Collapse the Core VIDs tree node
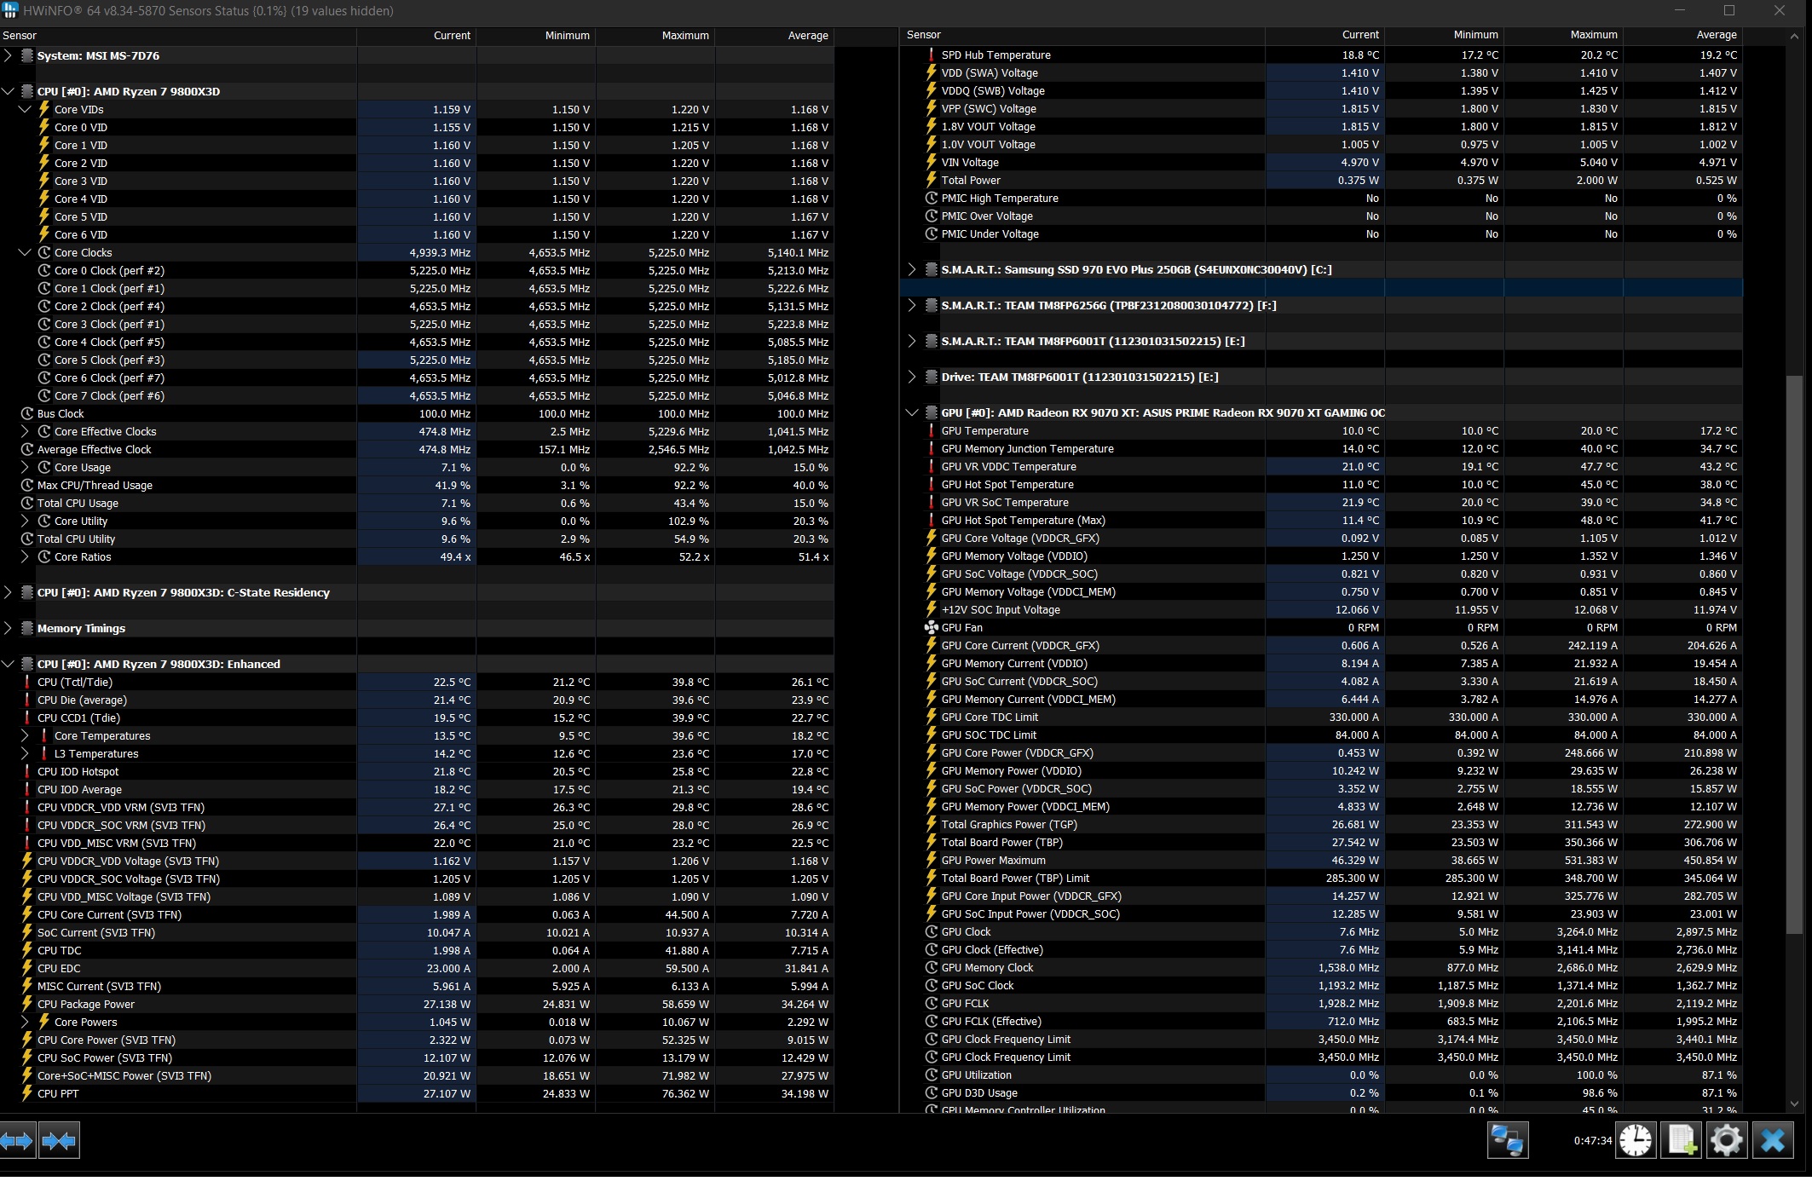The width and height of the screenshot is (1812, 1187). click(x=25, y=109)
